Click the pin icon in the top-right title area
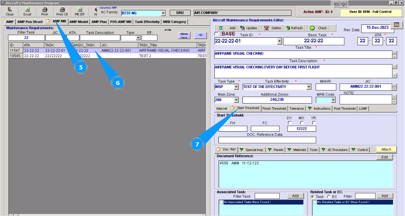This screenshot has width=405, height=216. point(344,4)
